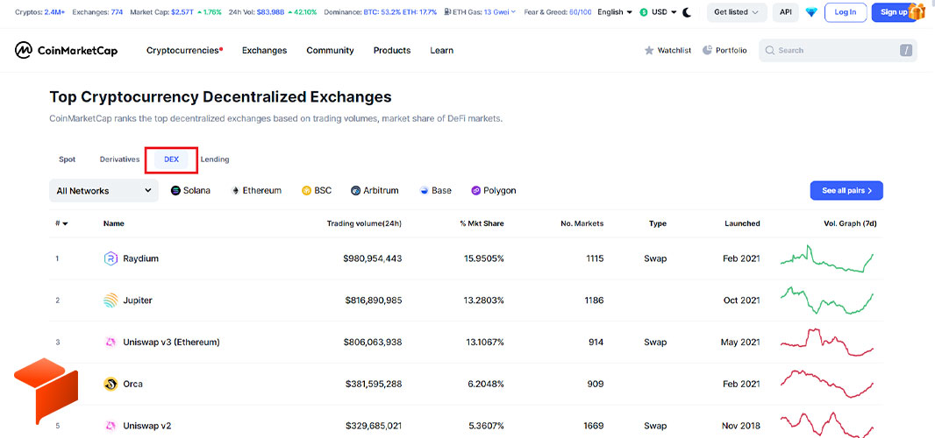Click the gift box icon
The height and width of the screenshot is (438, 935).
click(917, 11)
